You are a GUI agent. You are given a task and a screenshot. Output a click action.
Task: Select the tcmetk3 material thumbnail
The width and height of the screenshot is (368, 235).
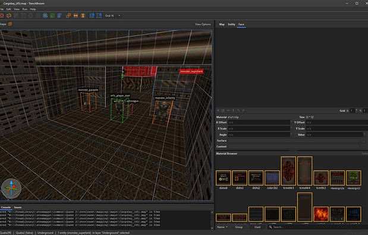pos(288,171)
